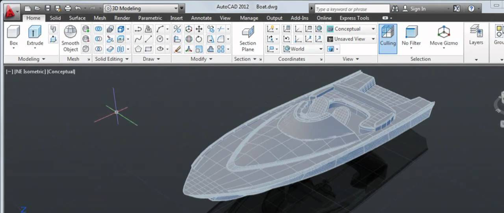
Task: Switch to the Parametric tab
Action: pyautogui.click(x=150, y=18)
